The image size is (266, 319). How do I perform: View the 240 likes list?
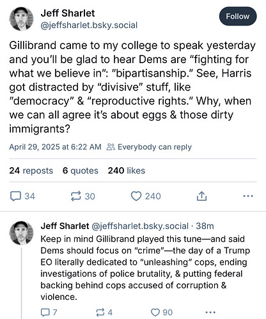(x=127, y=170)
